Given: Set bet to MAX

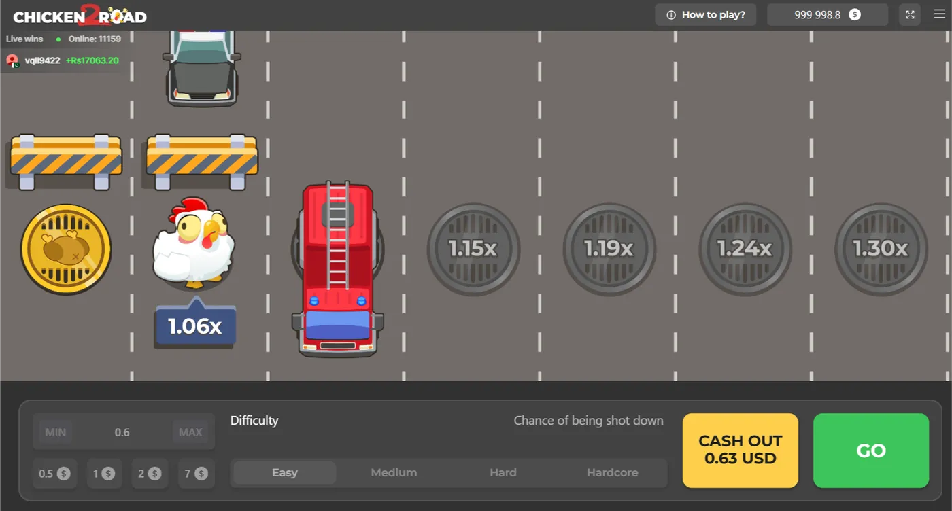Looking at the screenshot, I should (x=190, y=432).
